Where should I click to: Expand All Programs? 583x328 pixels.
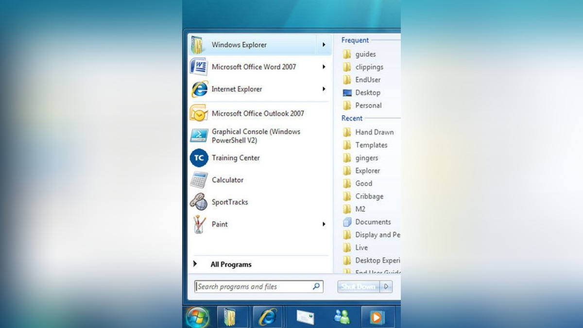231,264
